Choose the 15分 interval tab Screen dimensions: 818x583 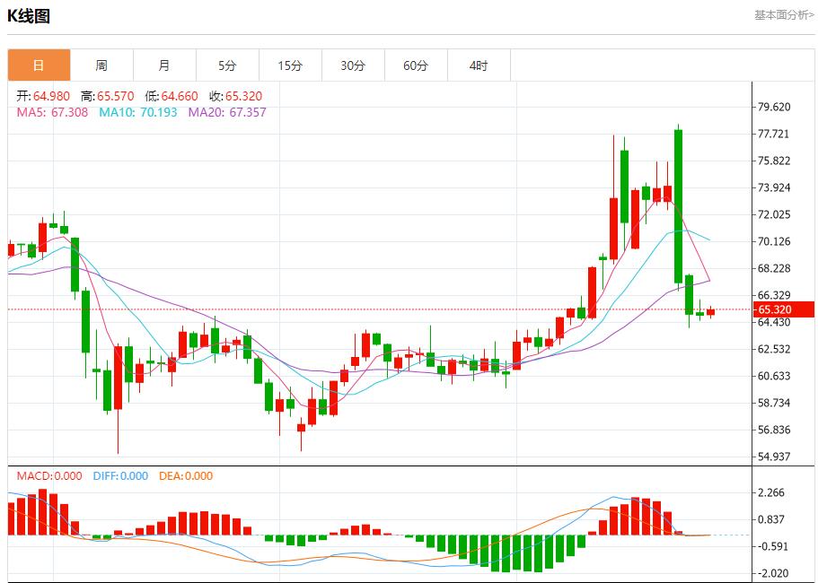click(290, 65)
